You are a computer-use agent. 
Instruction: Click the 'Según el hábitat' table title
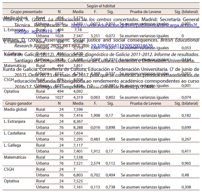tap(101, 6)
